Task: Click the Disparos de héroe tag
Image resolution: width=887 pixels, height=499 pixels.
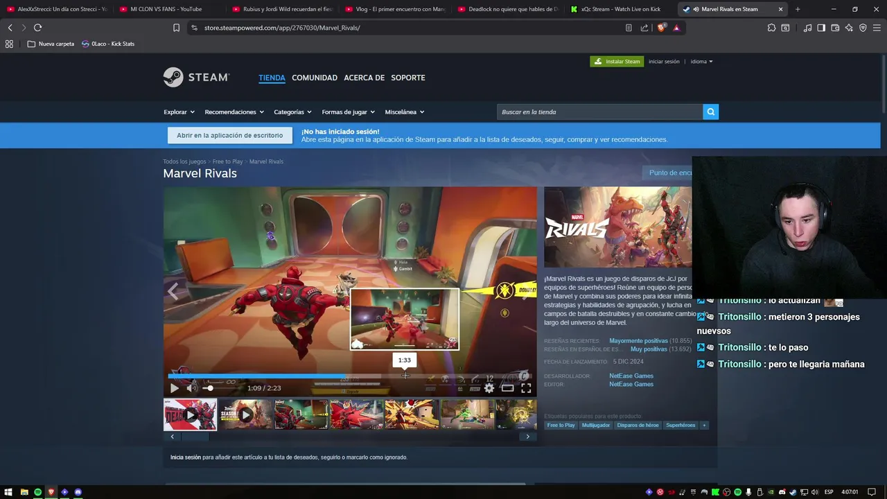Action: point(638,425)
